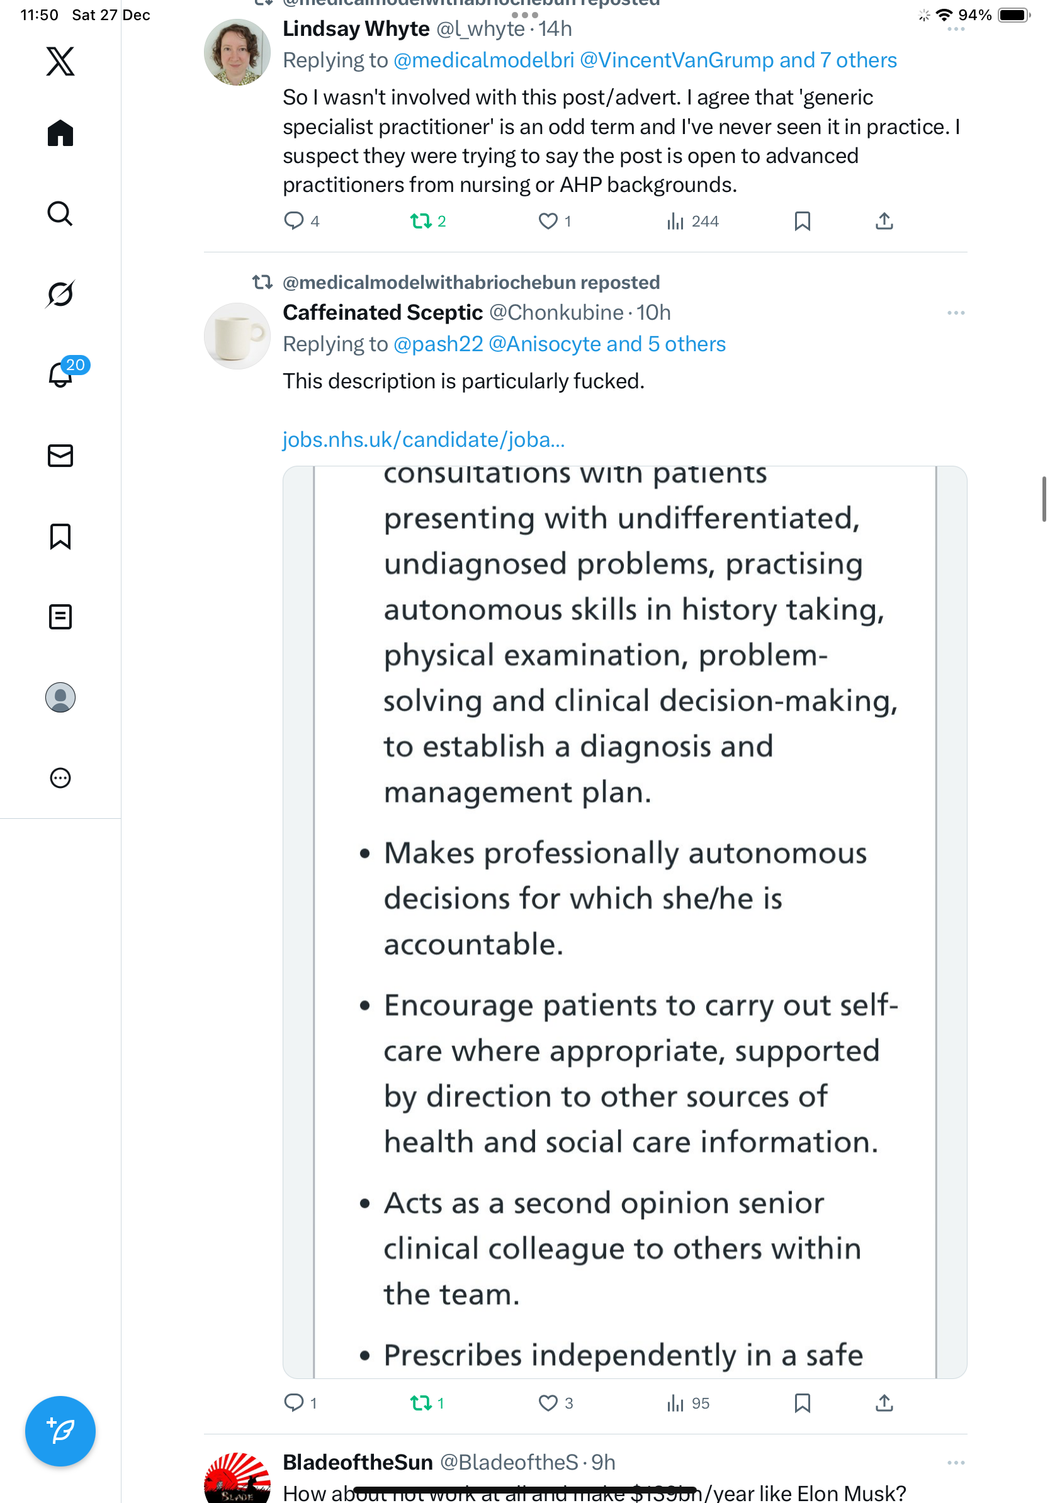Expand the More menu in sidebar
The width and height of the screenshot is (1050, 1503).
click(60, 778)
